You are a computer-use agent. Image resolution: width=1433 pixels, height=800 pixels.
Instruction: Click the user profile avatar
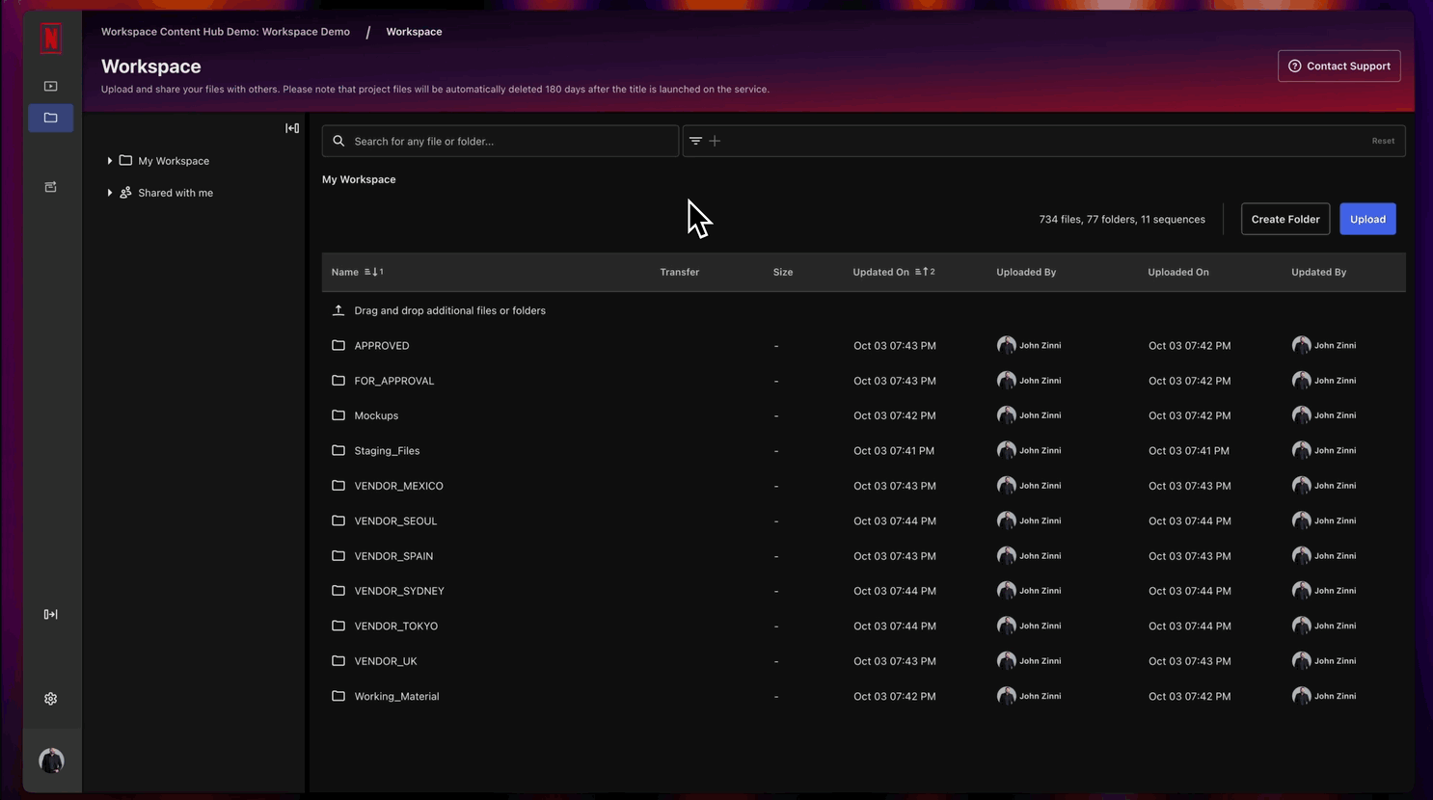click(51, 760)
